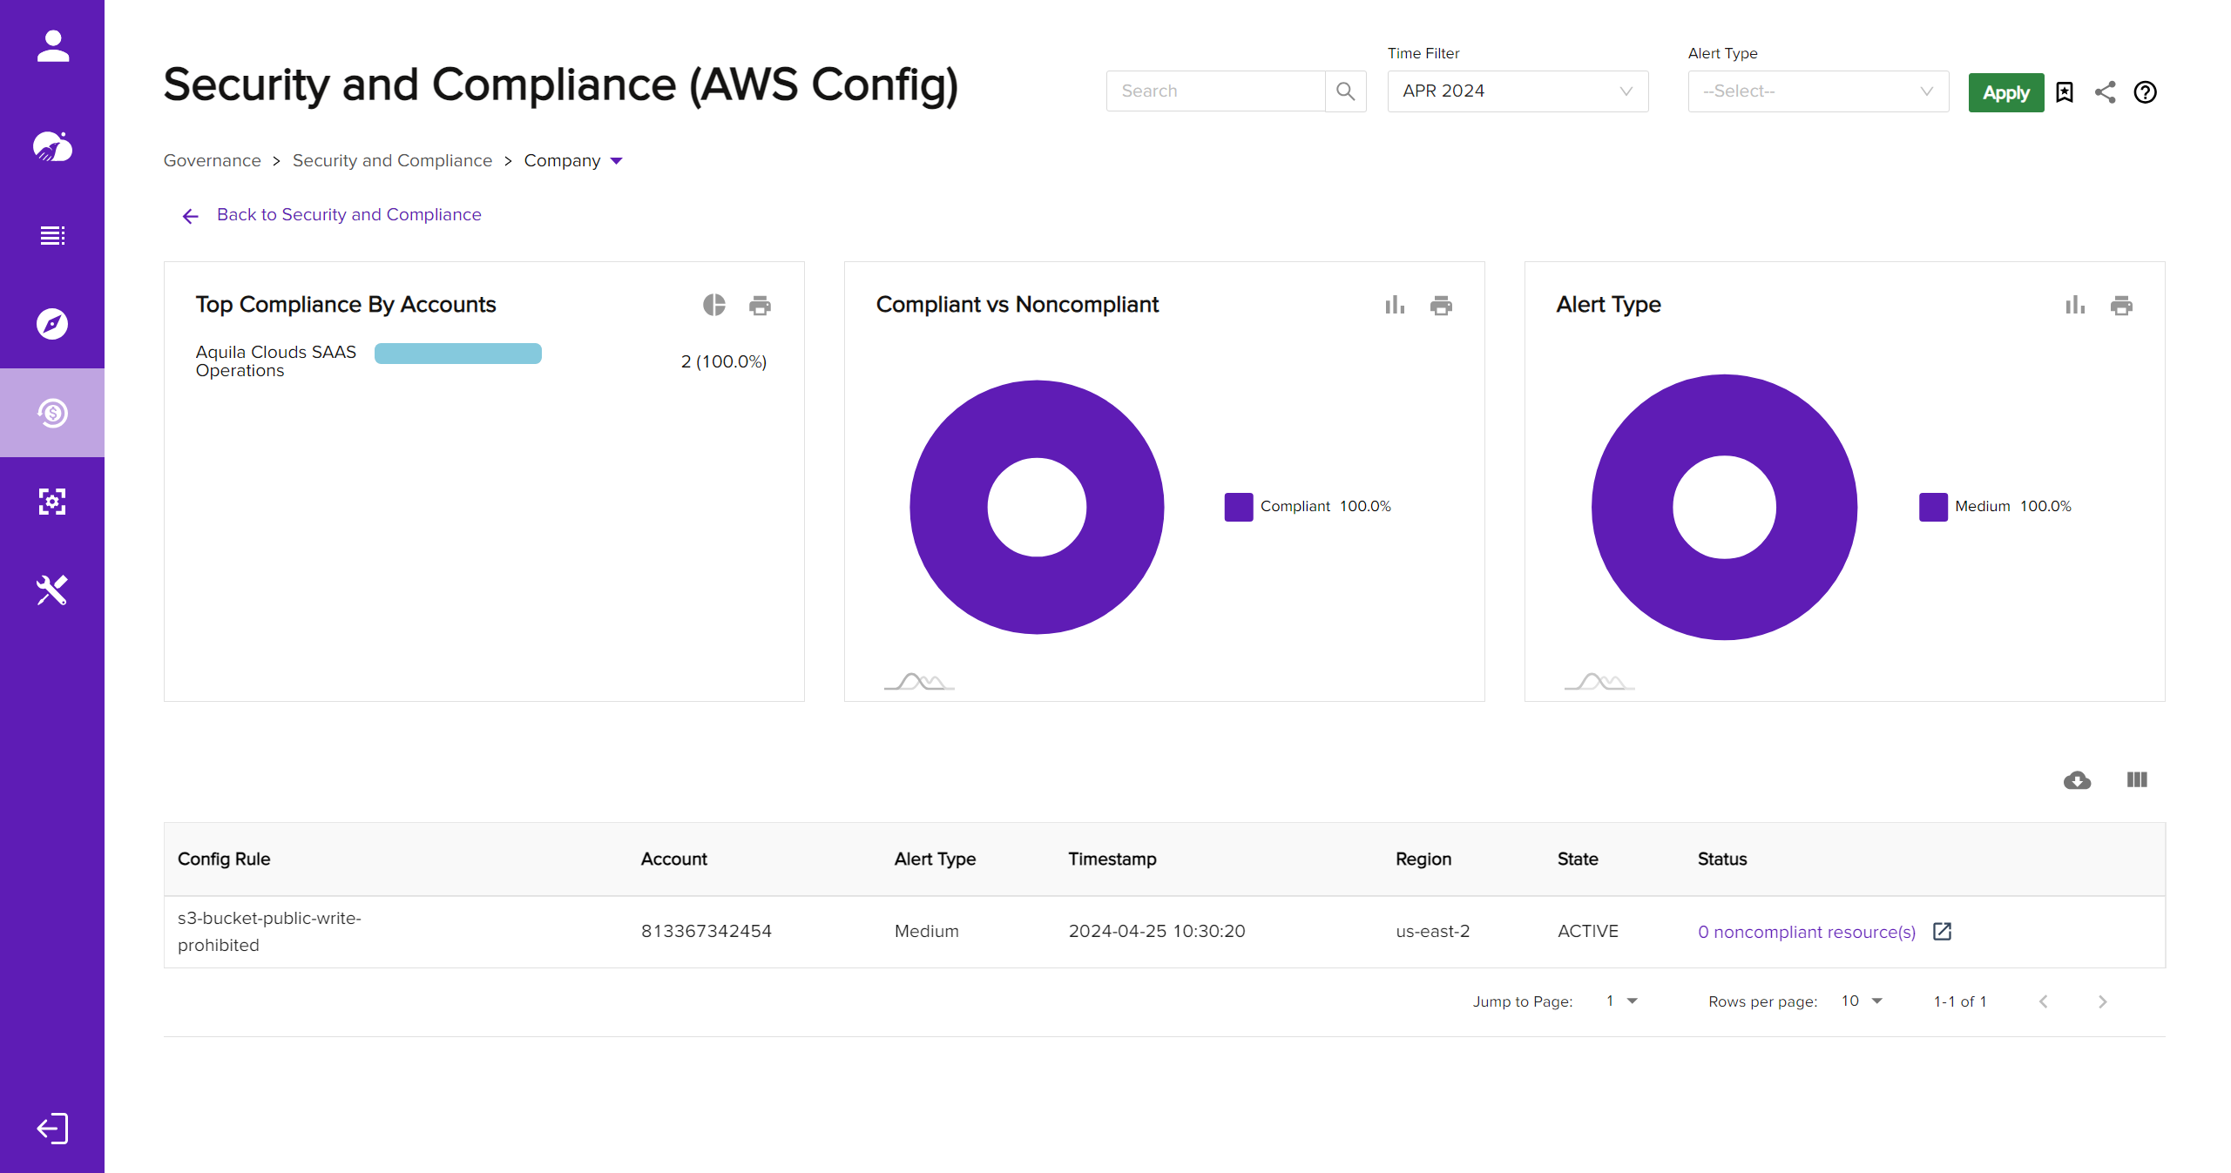The height and width of the screenshot is (1173, 2231).
Task: Sort by Timestamp column header
Action: coord(1112,860)
